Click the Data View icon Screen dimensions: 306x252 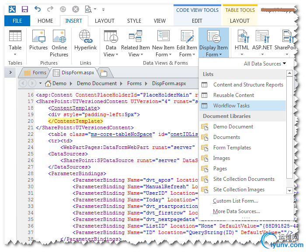111,36
